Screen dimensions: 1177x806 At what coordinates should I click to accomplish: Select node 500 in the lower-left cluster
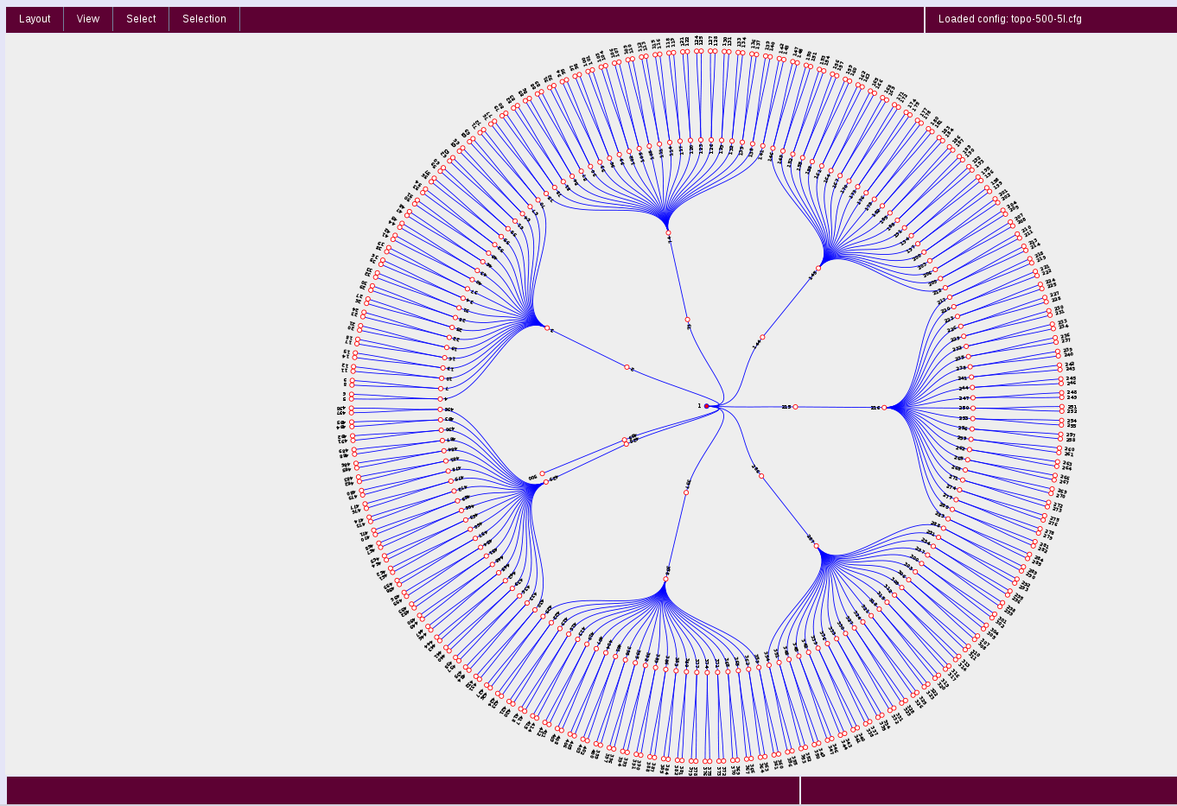(x=543, y=473)
